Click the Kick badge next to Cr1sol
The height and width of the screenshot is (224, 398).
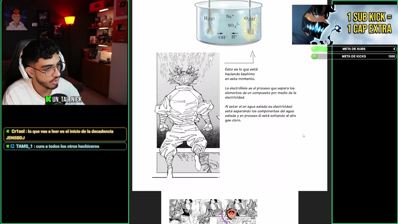click(8, 132)
